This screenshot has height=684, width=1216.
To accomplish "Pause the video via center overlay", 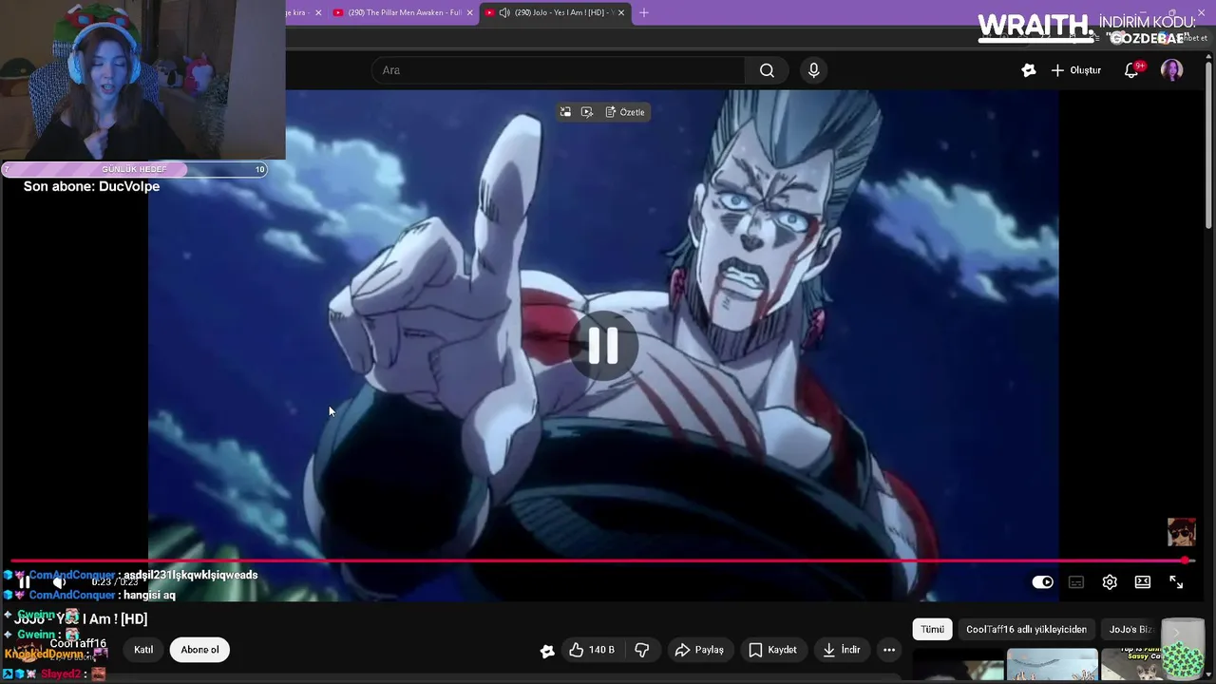I will [603, 346].
